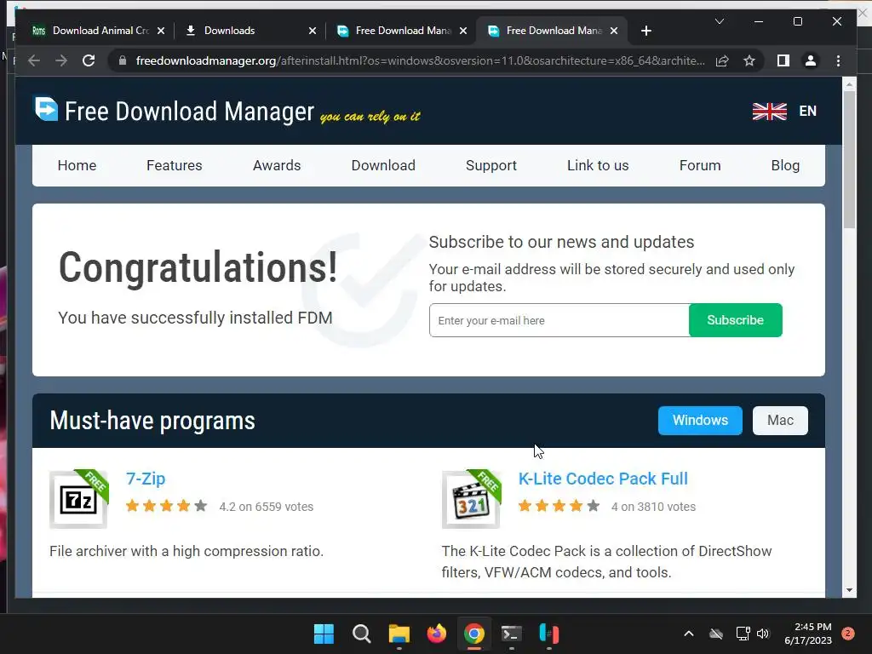The height and width of the screenshot is (654, 872).
Task: Click the network display tray icon
Action: click(743, 634)
